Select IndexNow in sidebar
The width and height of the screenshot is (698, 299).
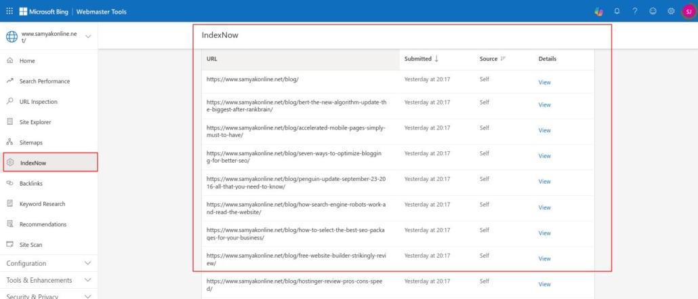(x=50, y=163)
